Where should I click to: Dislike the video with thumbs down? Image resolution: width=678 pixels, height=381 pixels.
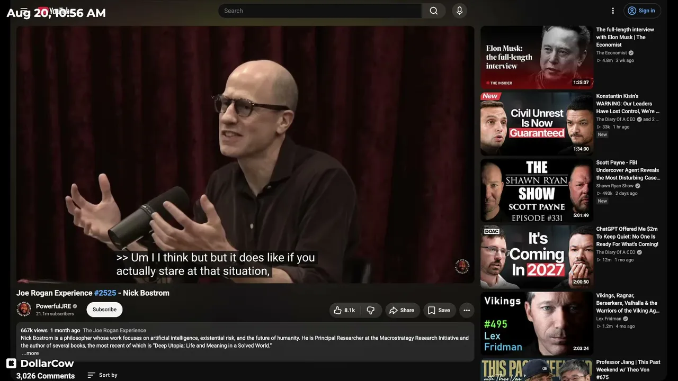coord(371,310)
